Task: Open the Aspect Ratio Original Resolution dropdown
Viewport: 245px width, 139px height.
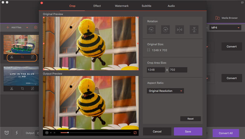Action: (x=165, y=91)
